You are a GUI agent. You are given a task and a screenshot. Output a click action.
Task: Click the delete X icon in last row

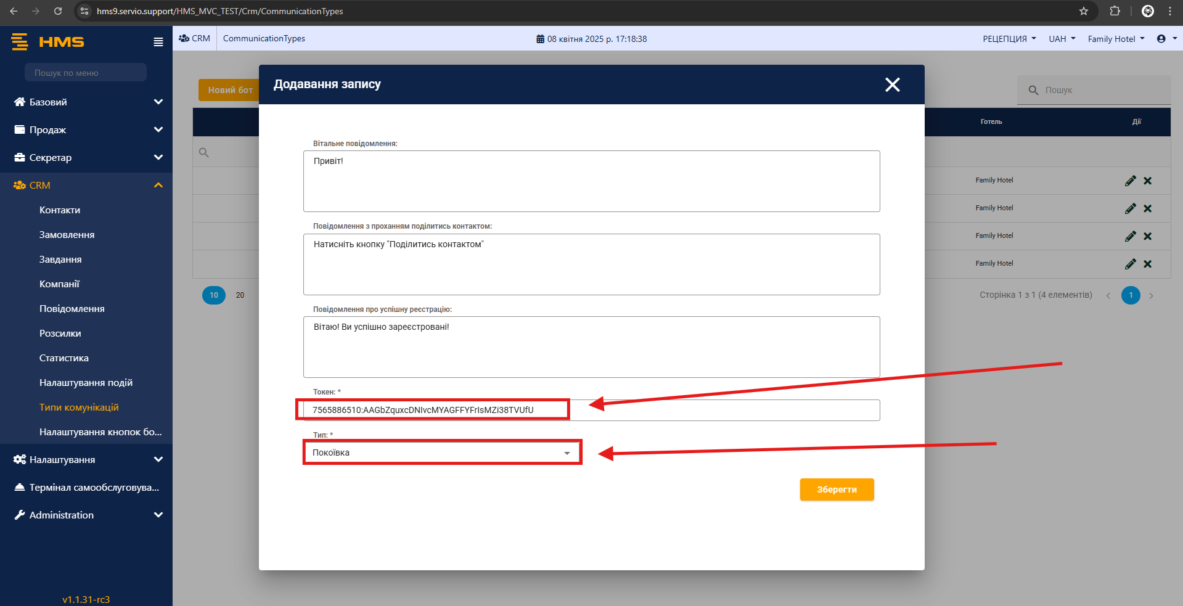click(1147, 264)
